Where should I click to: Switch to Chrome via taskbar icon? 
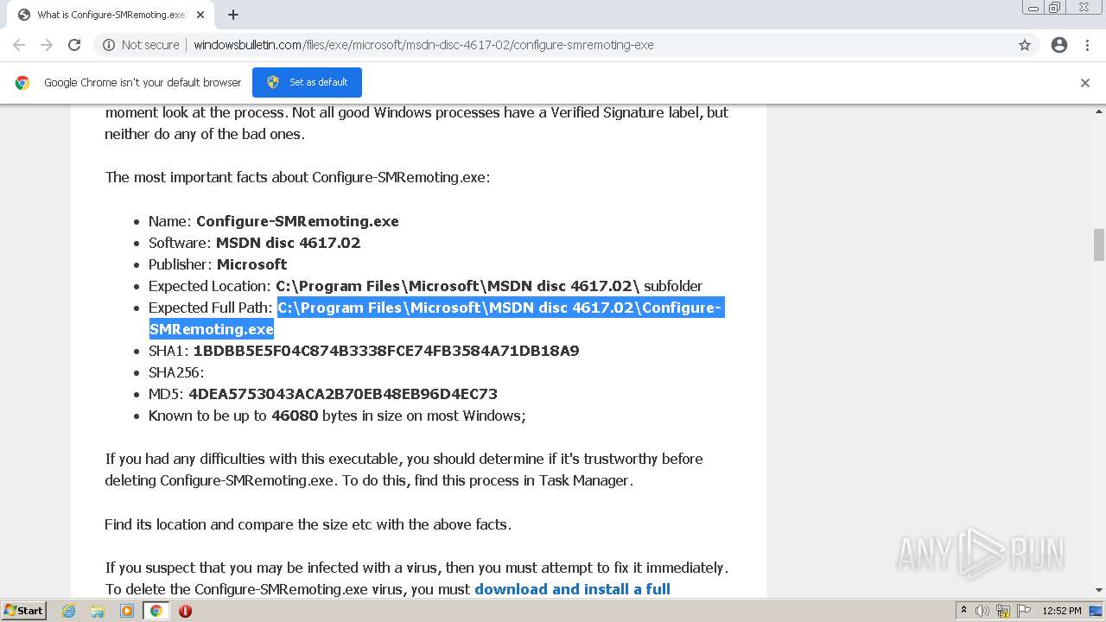tap(156, 611)
